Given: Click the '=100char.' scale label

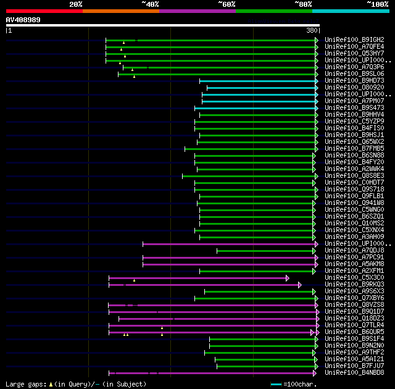Looking at the screenshot, I should [x=300, y=384].
